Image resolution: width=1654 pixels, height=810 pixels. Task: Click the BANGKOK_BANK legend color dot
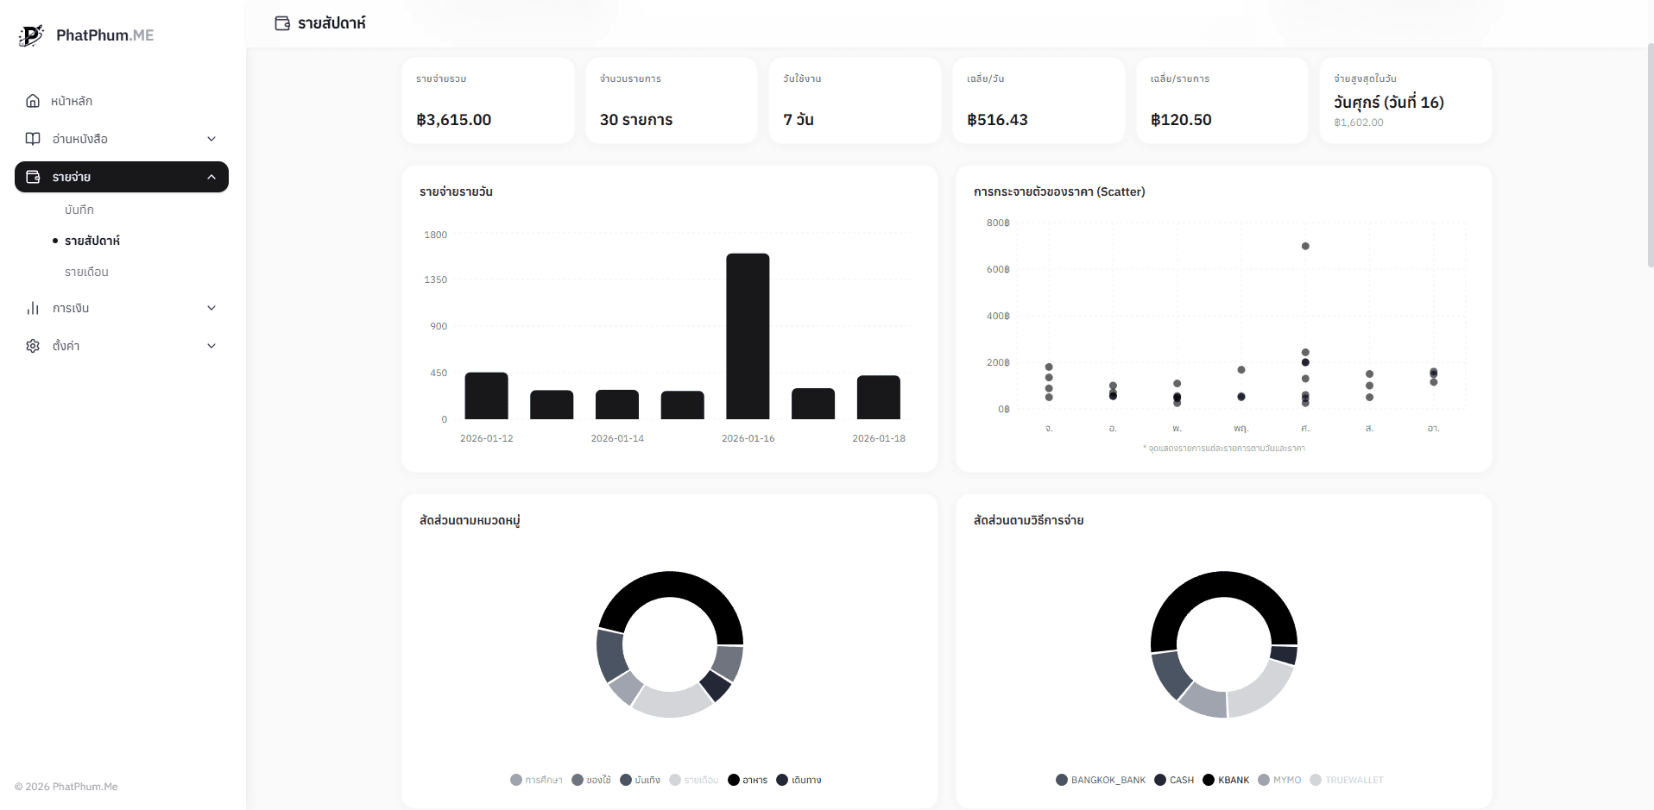pyautogui.click(x=1062, y=780)
